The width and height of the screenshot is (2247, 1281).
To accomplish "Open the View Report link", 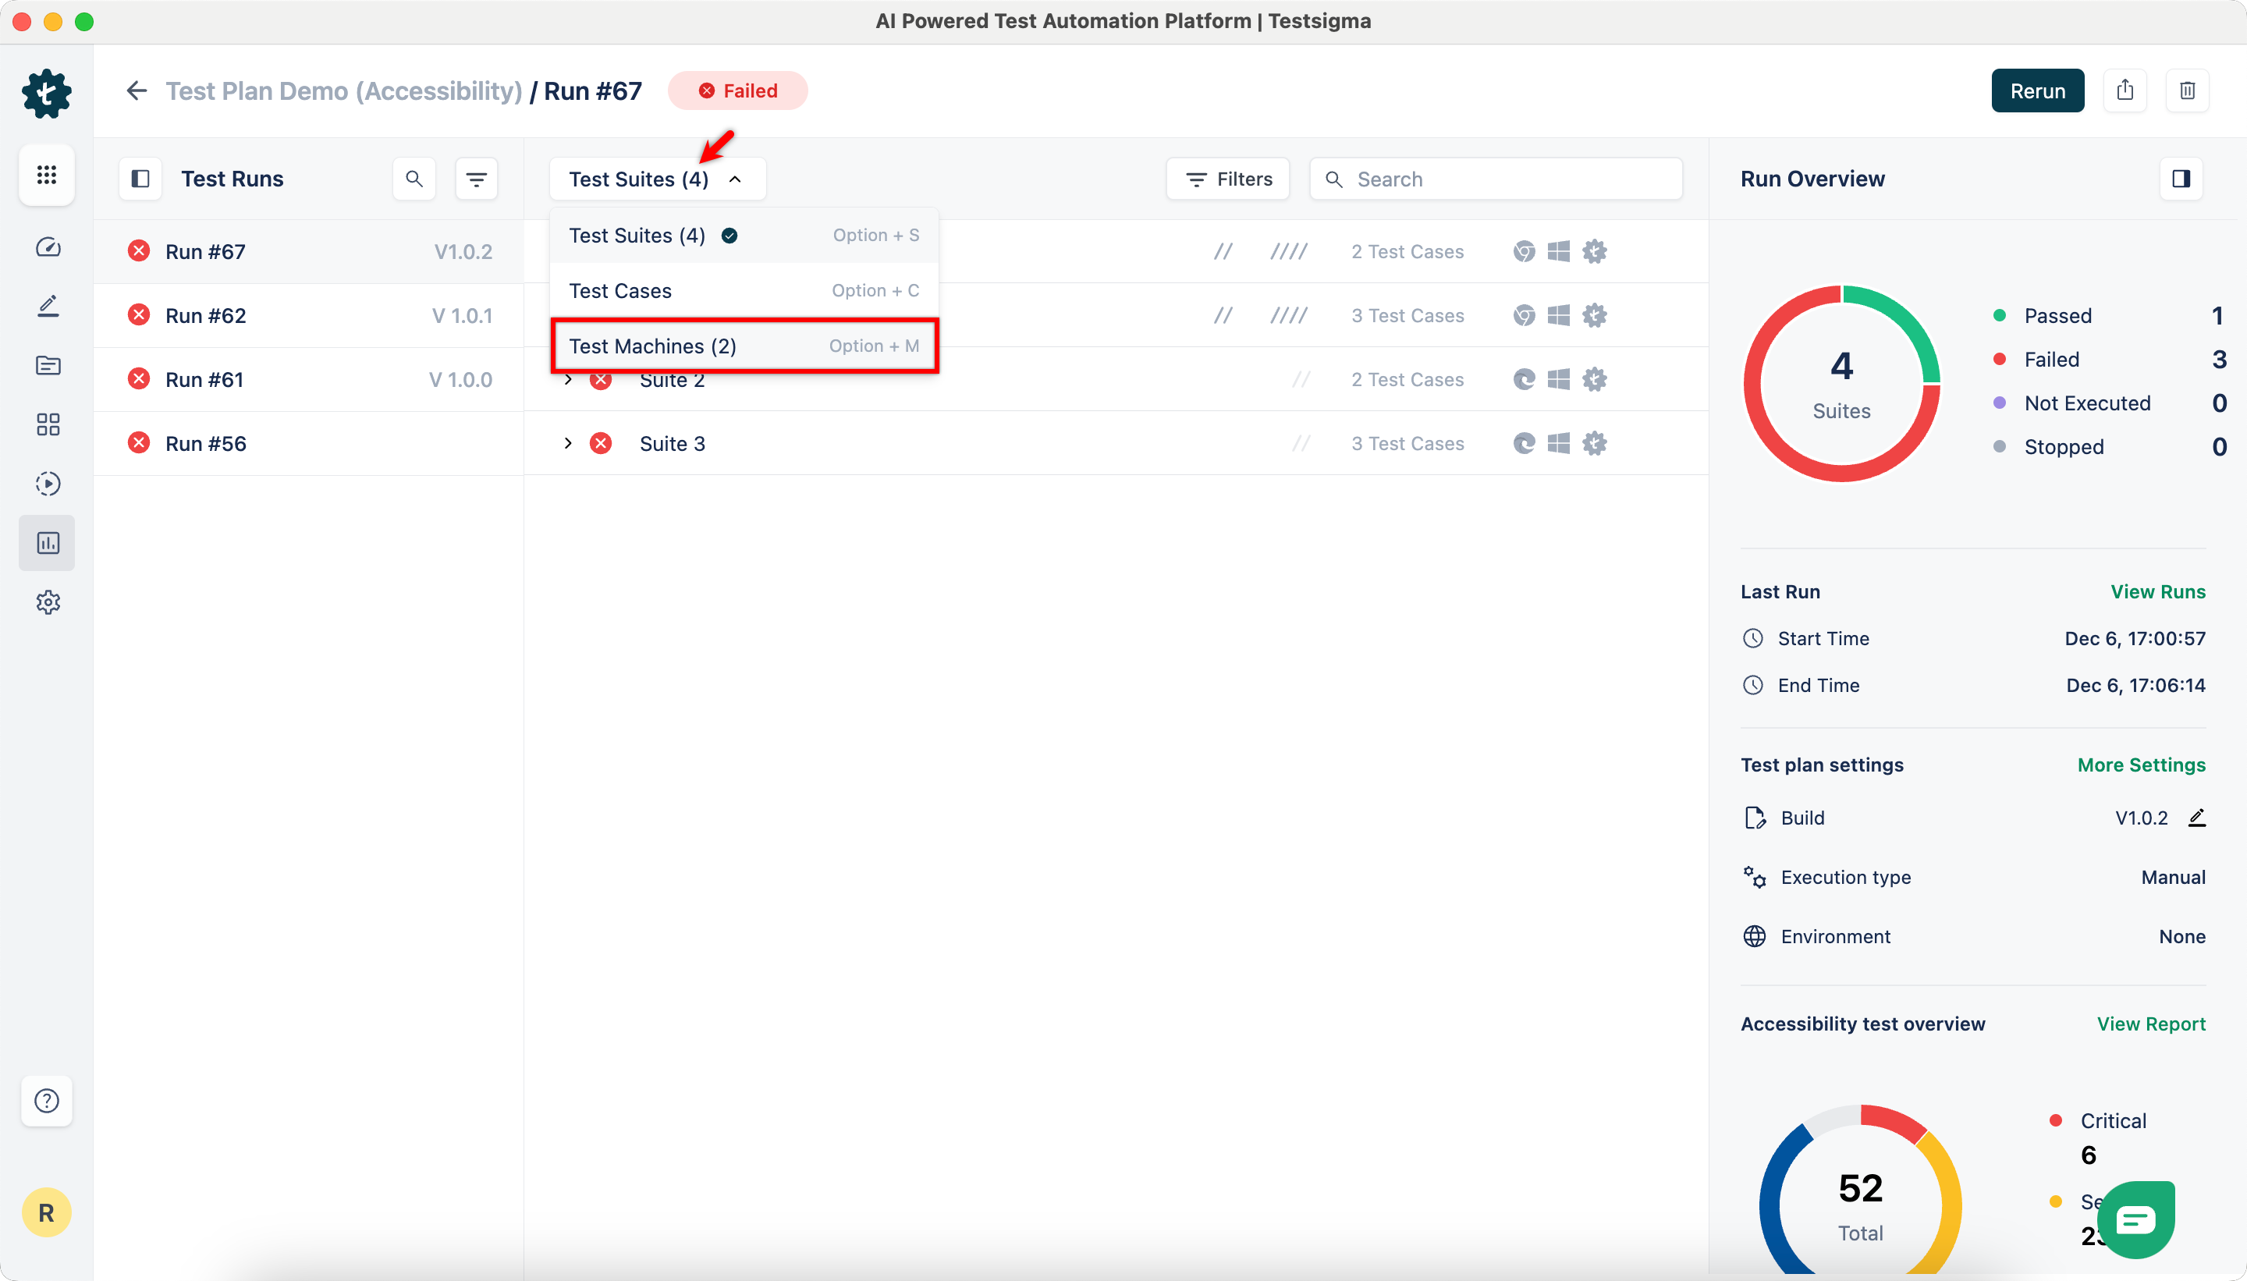I will point(2150,1024).
